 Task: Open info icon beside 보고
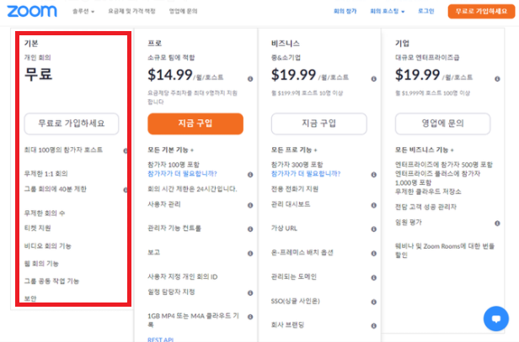tap(250, 254)
